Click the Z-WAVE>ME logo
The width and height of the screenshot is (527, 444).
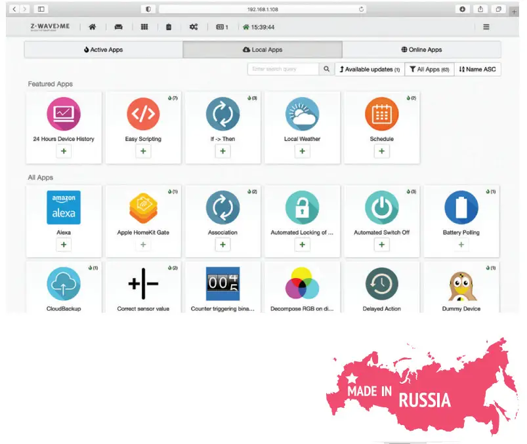[x=50, y=26]
